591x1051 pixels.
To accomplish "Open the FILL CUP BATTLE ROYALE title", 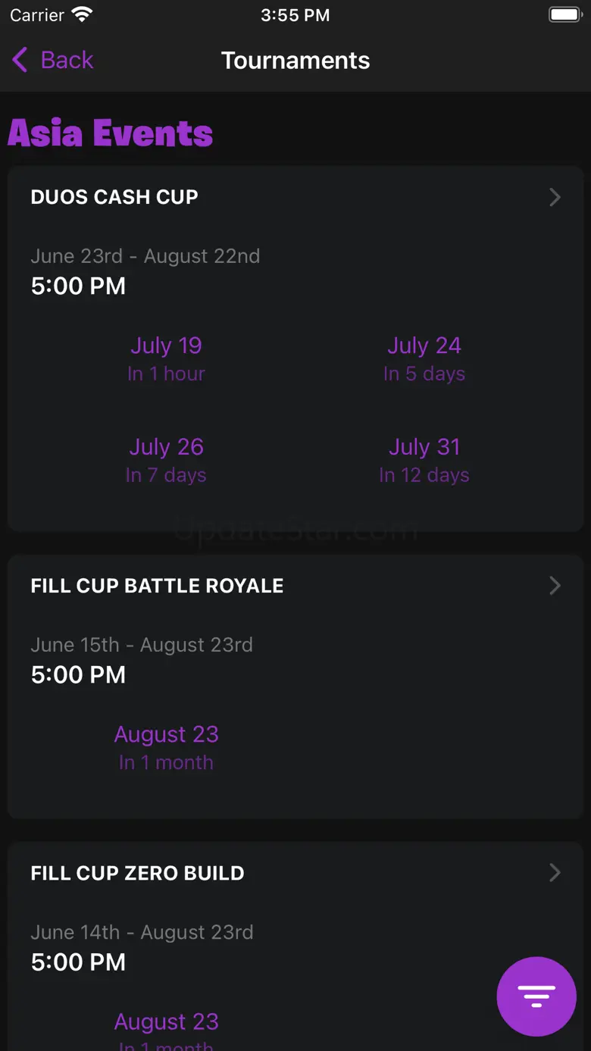I will [157, 586].
